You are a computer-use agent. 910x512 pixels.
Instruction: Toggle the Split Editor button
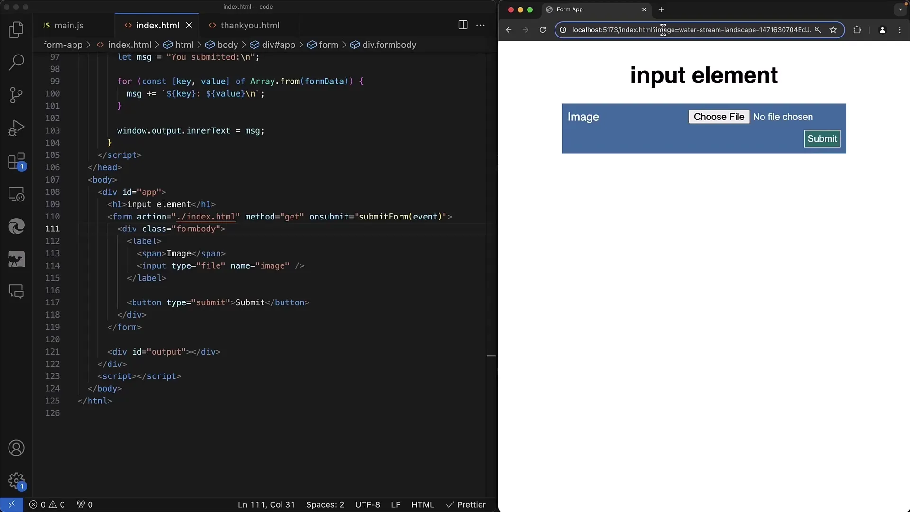[463, 25]
